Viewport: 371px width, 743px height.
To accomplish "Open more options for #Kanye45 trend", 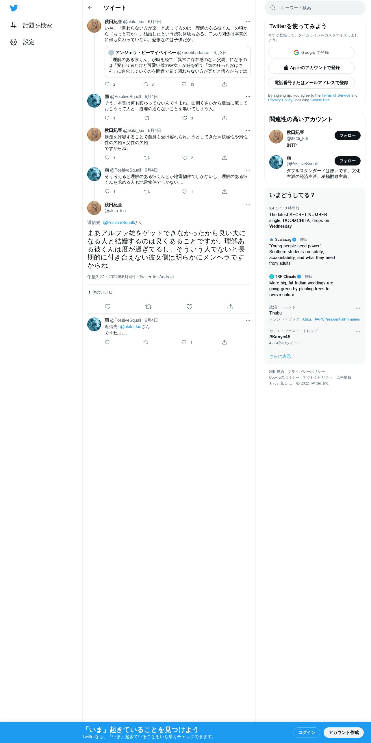I will click(358, 332).
